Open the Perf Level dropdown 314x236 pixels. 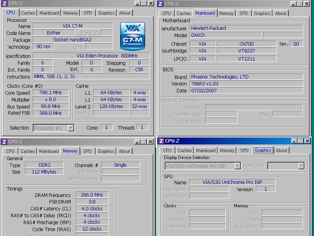[301, 166]
